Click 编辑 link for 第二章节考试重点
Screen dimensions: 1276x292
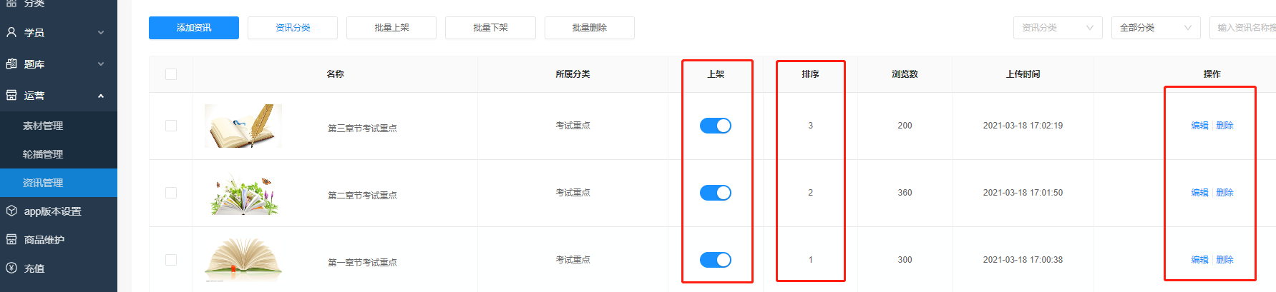pyautogui.click(x=1199, y=193)
